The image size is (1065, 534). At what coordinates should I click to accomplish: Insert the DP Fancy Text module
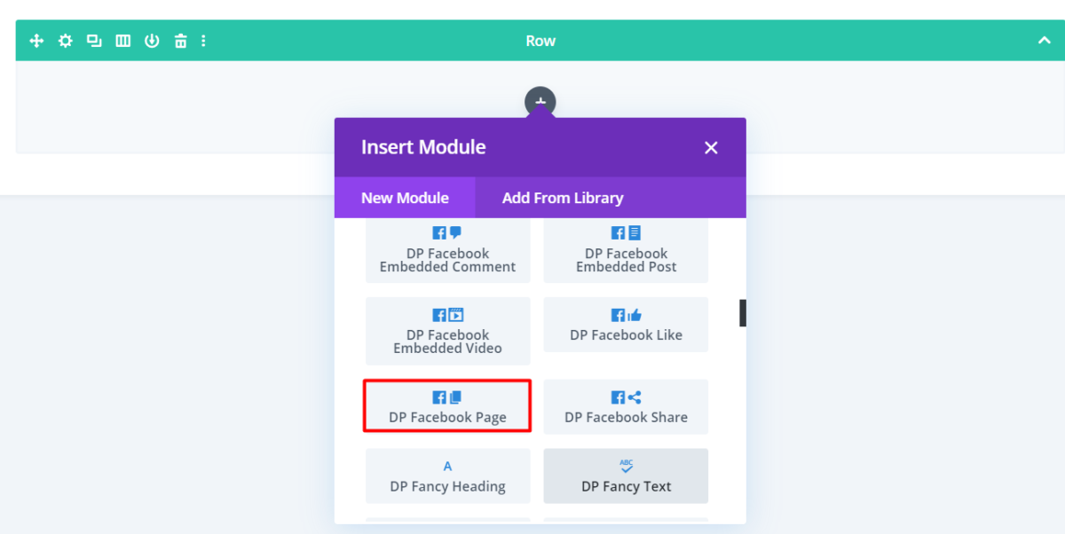pos(625,476)
